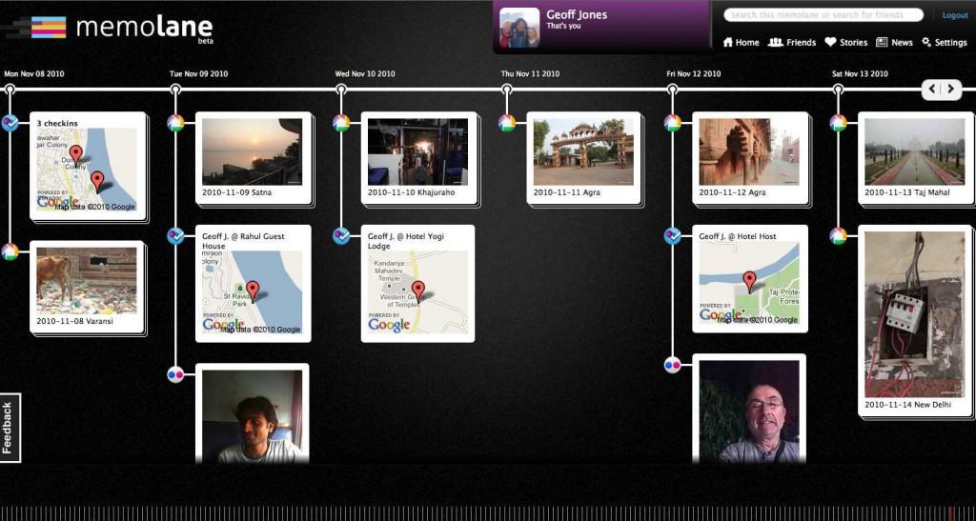Go to previous timeline page arrow
The image size is (976, 521).
[932, 89]
